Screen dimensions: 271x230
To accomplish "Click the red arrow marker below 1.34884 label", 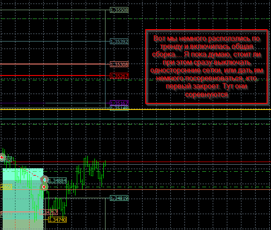I will click(44, 187).
